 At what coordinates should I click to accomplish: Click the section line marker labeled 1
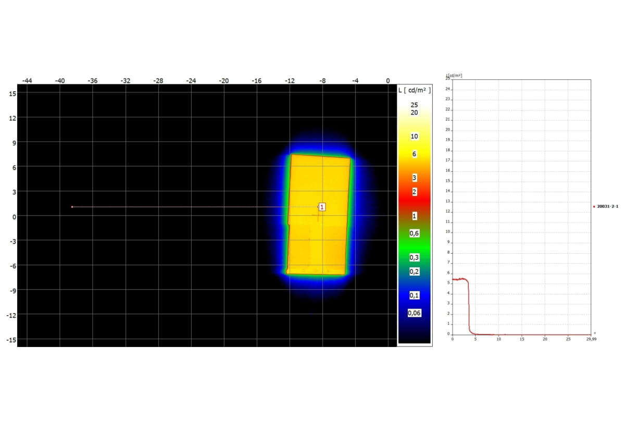(322, 207)
